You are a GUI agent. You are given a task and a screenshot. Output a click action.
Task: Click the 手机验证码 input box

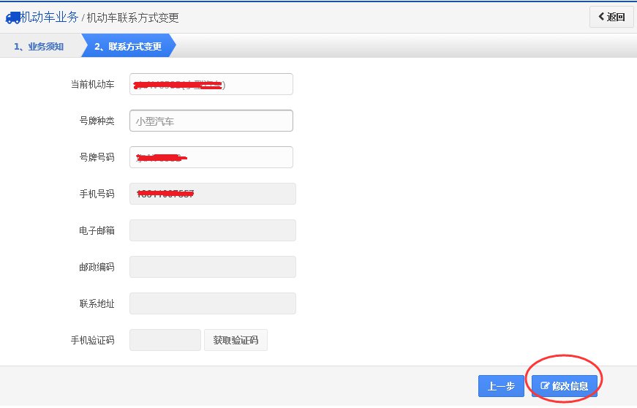click(x=165, y=340)
